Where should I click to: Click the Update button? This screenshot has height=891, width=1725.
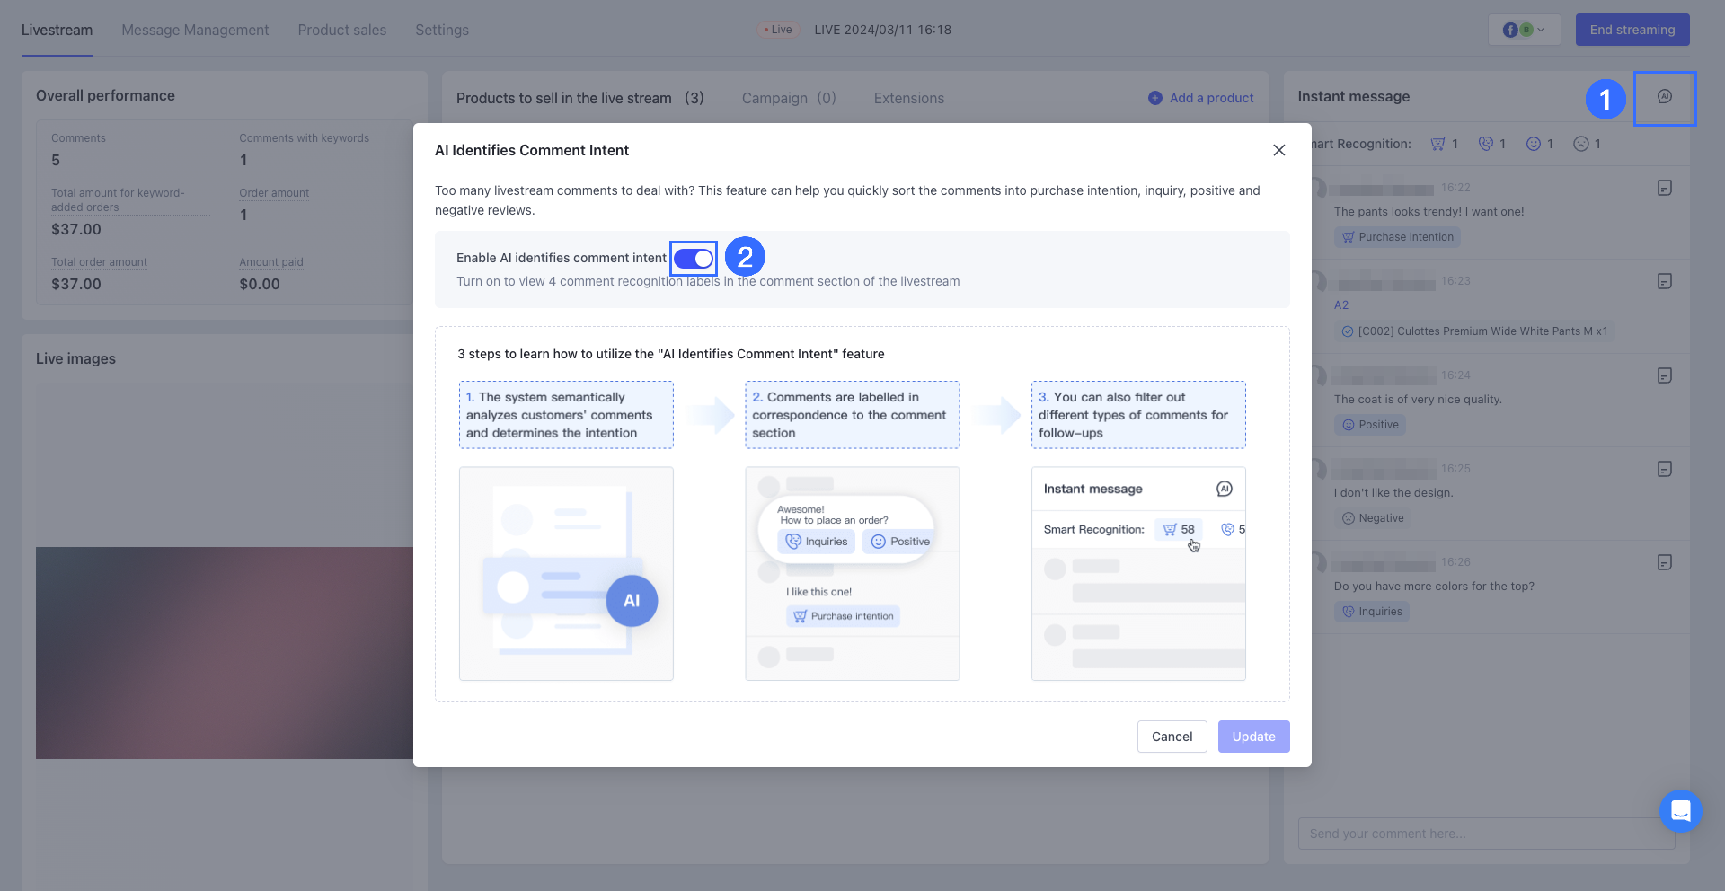pos(1253,737)
